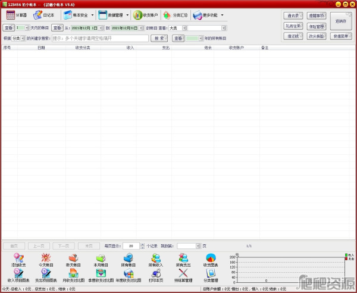Click the 打印本页 printer icon

pos(156,274)
